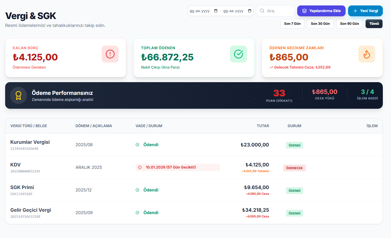Click the check icon in the SGK Primi row
The height and width of the screenshot is (238, 391).
click(x=137, y=190)
